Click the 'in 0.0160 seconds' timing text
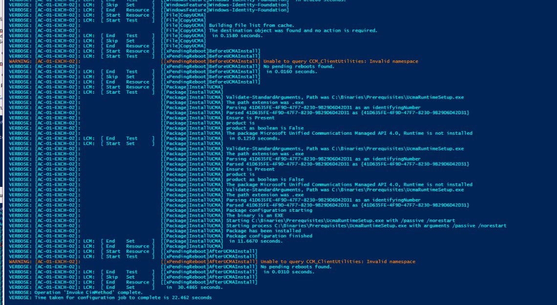 point(291,72)
